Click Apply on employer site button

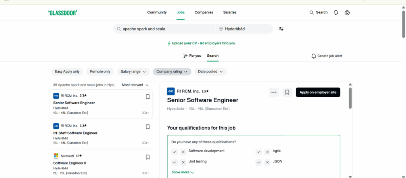pos(318,92)
